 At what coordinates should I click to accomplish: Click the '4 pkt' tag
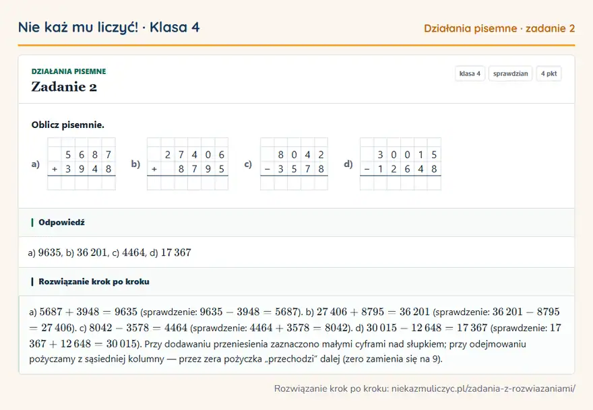click(x=549, y=73)
